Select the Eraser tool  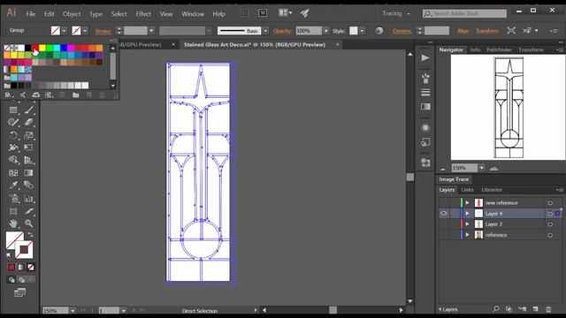point(29,122)
